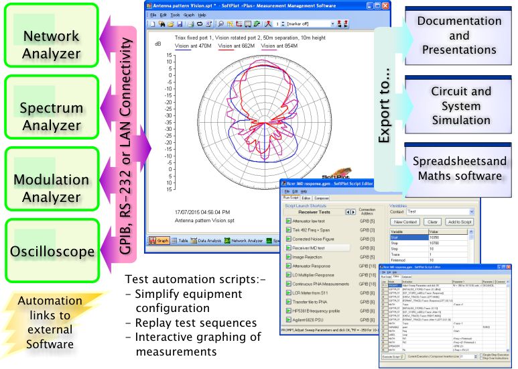Run the Corrected Noise Figure script
This screenshot has width=518, height=369.
pyautogui.click(x=288, y=239)
